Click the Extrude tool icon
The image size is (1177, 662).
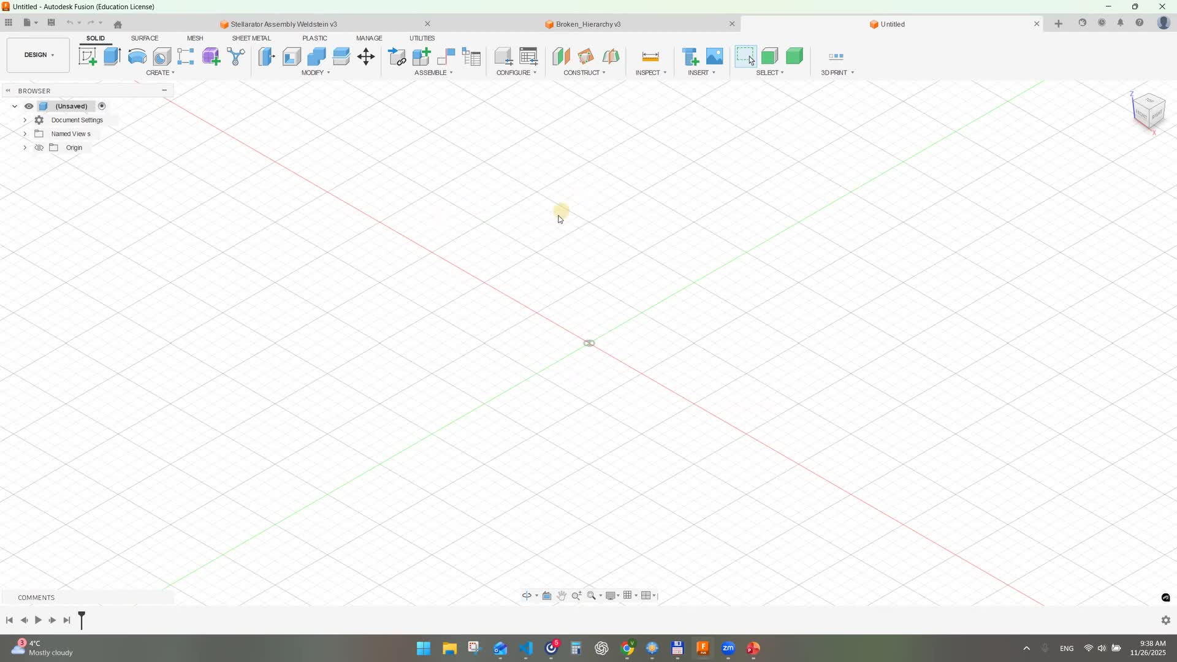point(112,56)
